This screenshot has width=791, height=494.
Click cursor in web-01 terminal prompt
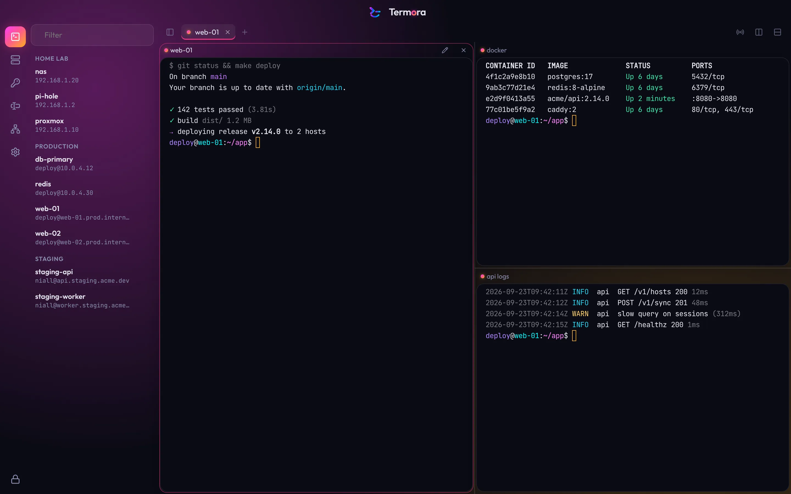click(x=258, y=142)
